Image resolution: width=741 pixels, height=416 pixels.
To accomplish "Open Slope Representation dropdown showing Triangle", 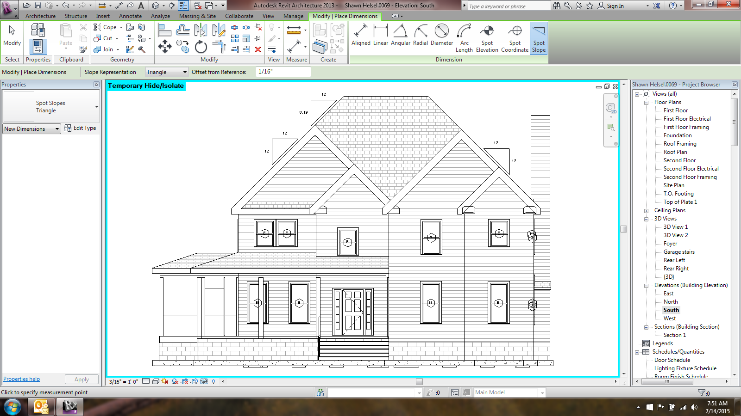I will click(x=167, y=72).
